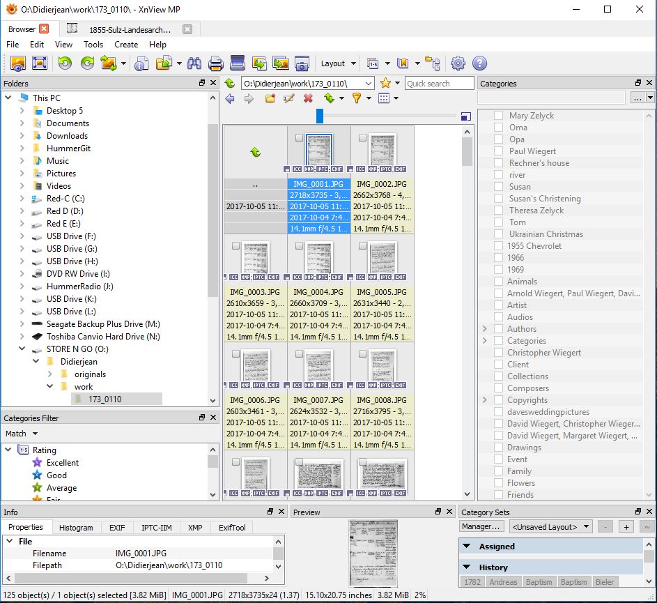Click the Manager... button in Category Sets
Viewport: 657px width, 603px height.
pos(481,527)
